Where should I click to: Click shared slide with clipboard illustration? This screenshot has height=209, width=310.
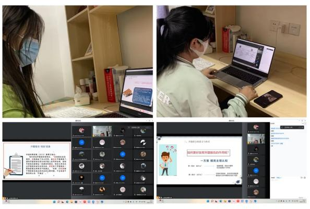tap(37, 161)
